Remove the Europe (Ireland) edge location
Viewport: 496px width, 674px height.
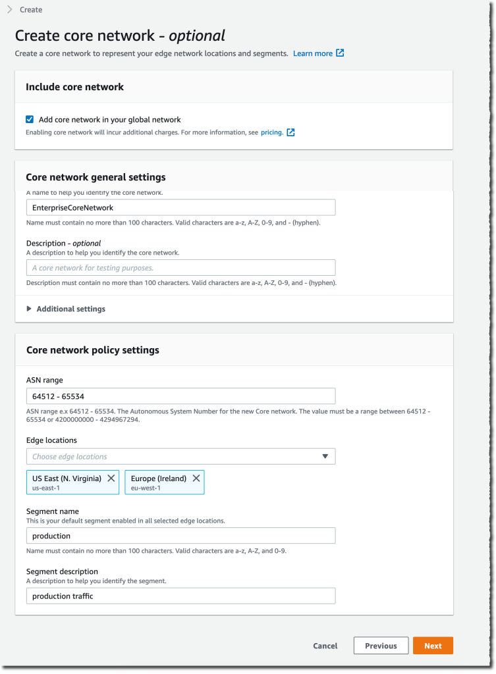tap(196, 477)
